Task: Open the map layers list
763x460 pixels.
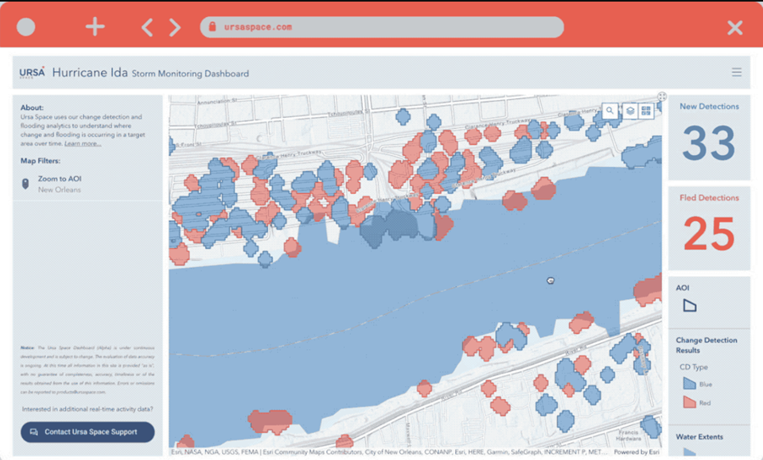Action: tap(630, 111)
